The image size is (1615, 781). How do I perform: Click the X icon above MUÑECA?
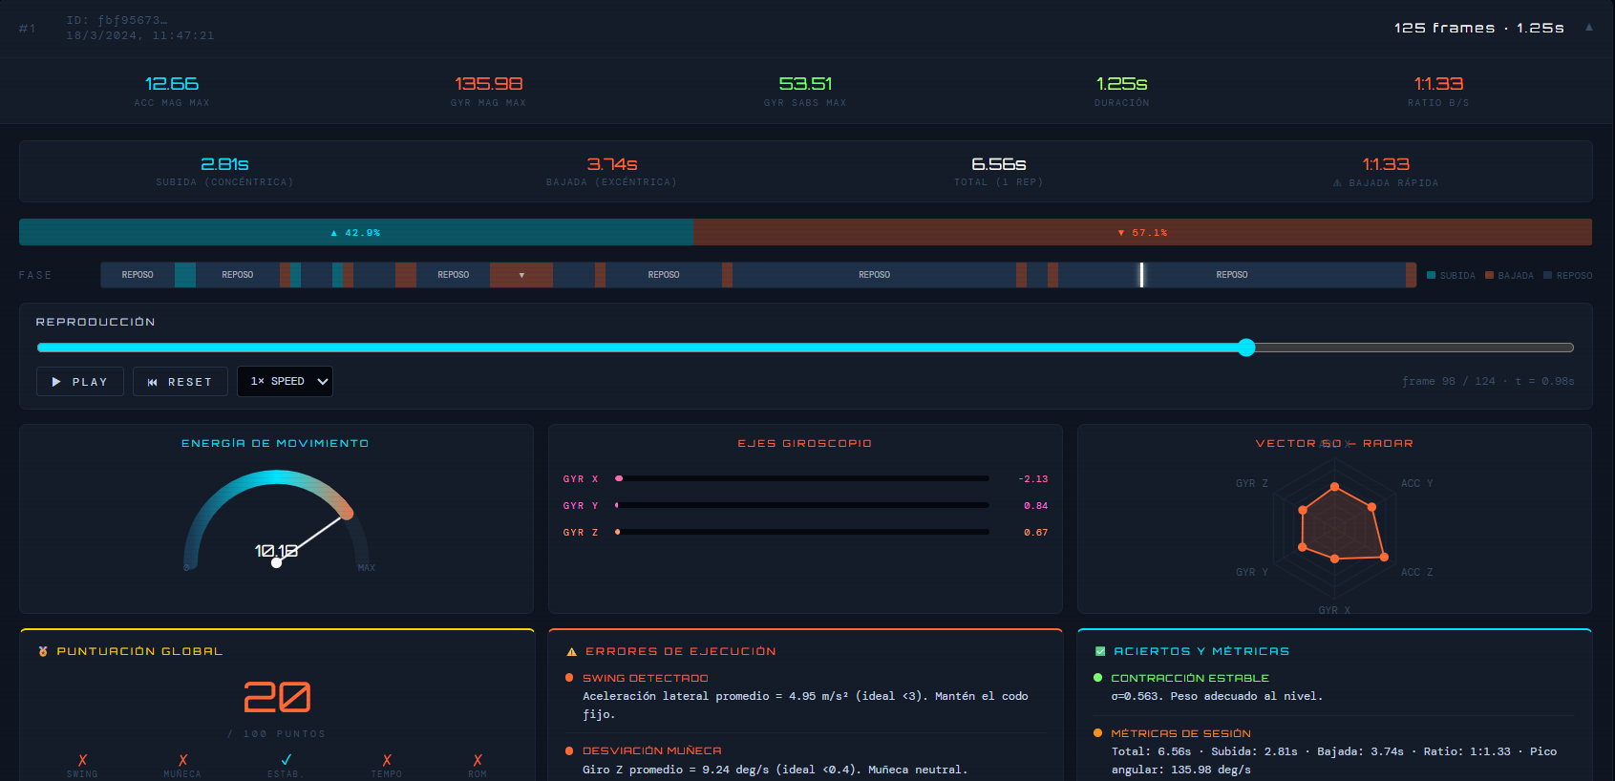coord(182,760)
